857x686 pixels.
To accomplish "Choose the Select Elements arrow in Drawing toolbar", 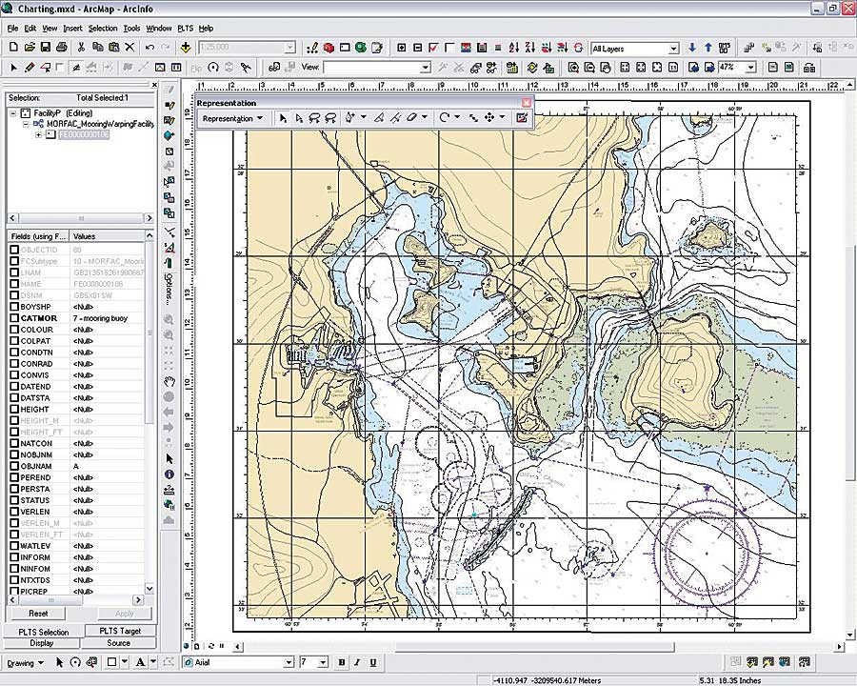I will [x=60, y=662].
